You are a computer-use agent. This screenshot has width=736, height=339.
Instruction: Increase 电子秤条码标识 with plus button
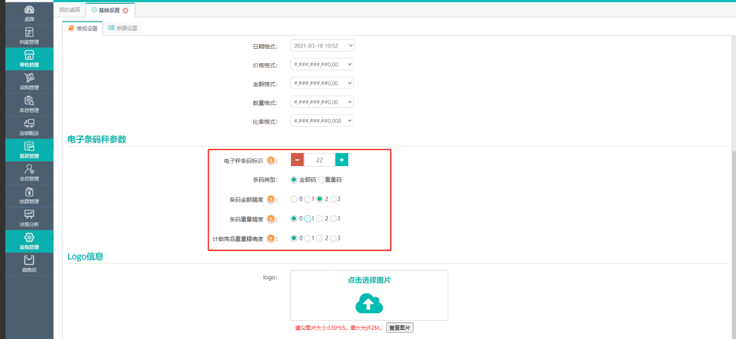(342, 160)
